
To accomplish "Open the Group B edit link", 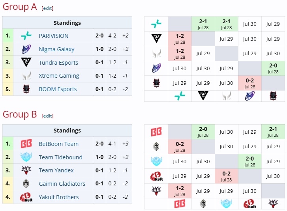I will click(47, 116).
